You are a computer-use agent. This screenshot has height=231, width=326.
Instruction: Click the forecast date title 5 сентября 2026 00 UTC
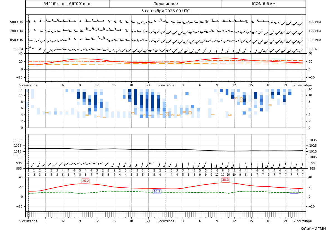pos(165,11)
